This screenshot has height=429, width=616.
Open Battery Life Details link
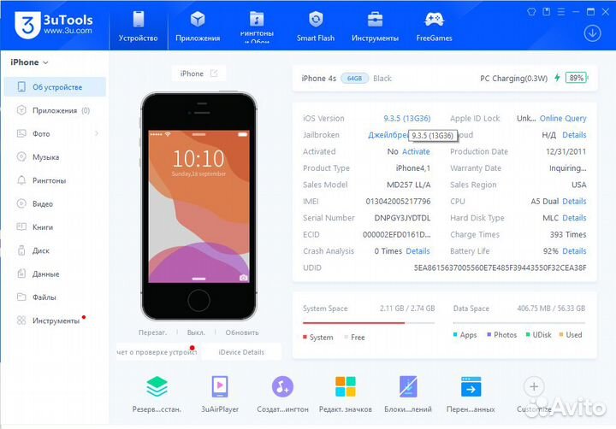tap(574, 251)
